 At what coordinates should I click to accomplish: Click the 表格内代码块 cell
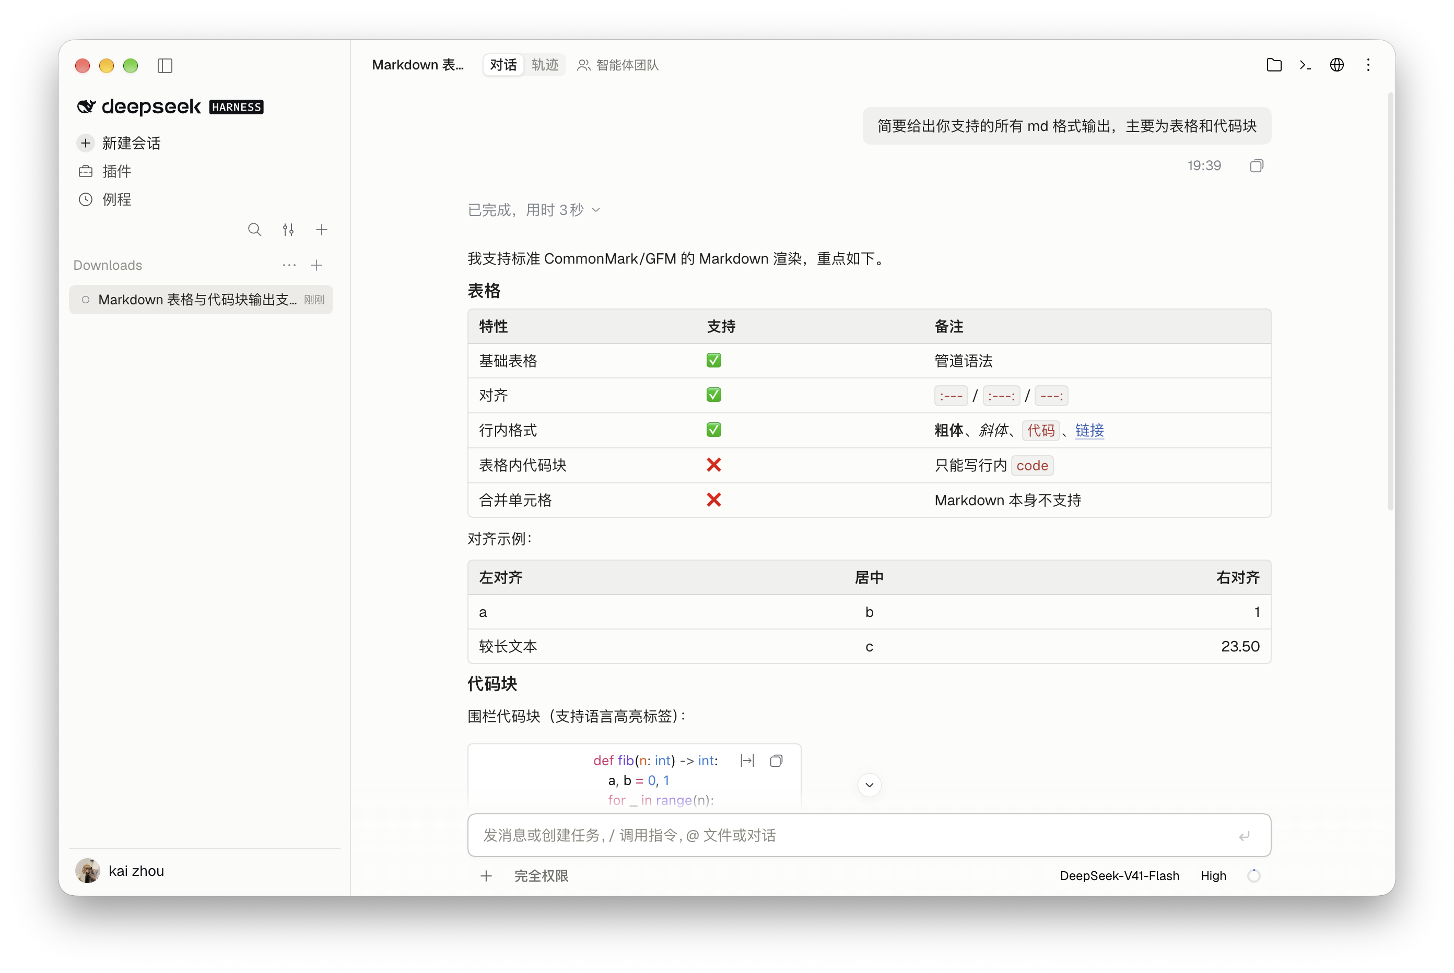[522, 465]
